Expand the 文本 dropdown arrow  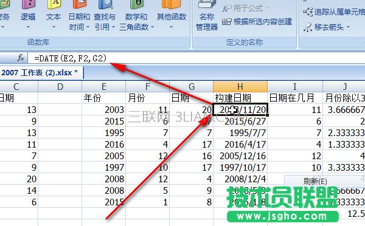(54, 27)
